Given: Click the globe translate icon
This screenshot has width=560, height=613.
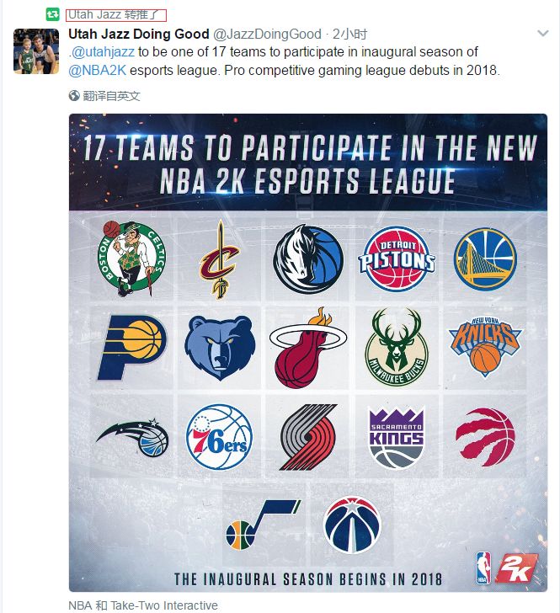Looking at the screenshot, I should pos(74,96).
